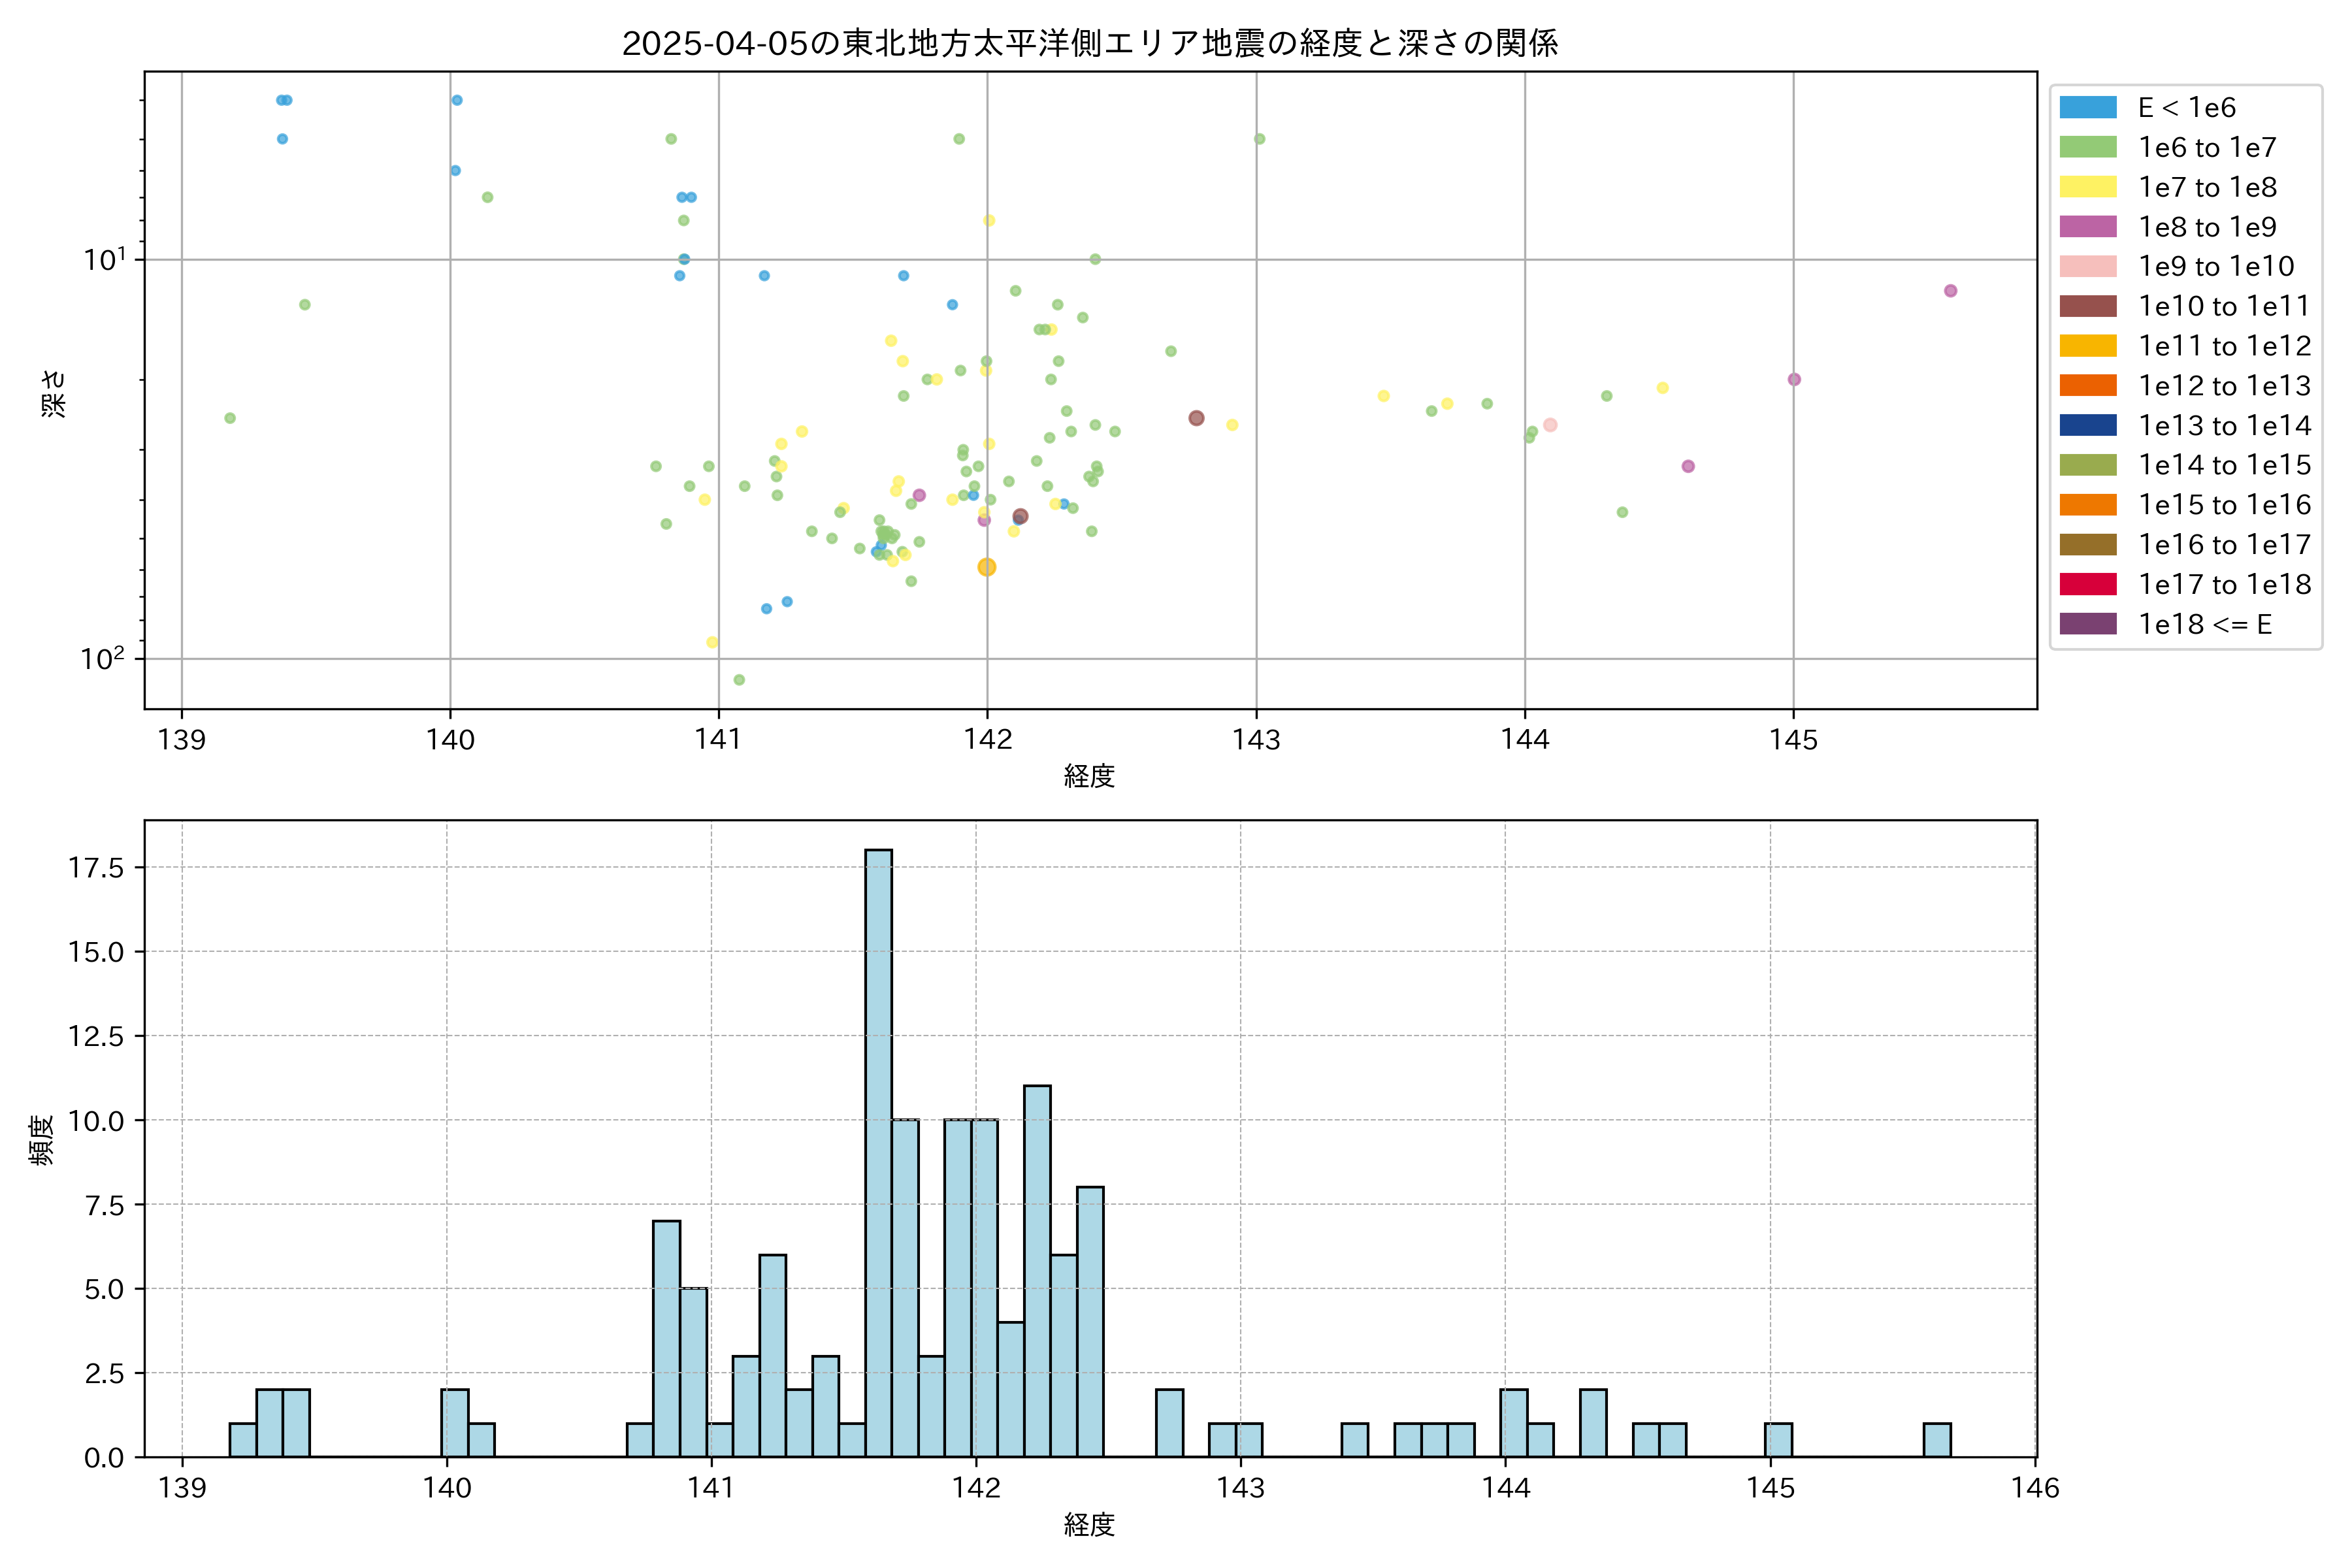Screen dimensions: 2352x1568
Task: Click the large orange scatter point at longitude 142
Action: (x=986, y=567)
